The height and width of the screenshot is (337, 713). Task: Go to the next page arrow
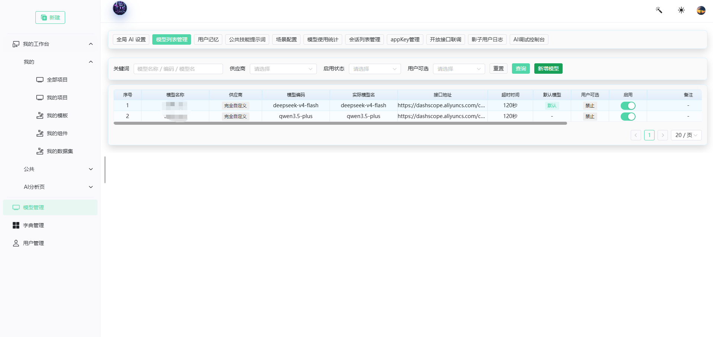coord(663,135)
